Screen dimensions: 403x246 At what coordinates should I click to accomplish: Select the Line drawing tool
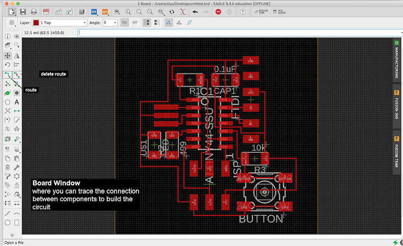(7, 213)
